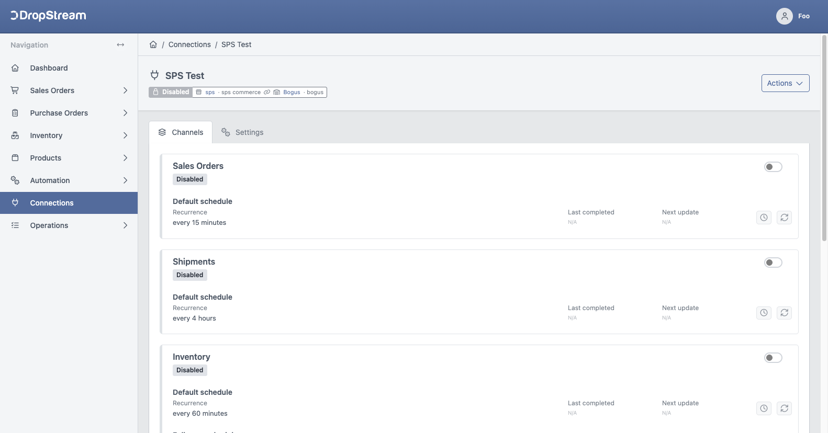This screenshot has height=433, width=828.
Task: Click the warehouse icon before Bogus
Action: pos(277,92)
